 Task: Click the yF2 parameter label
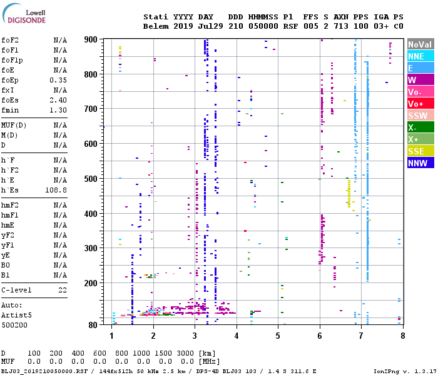[x=8, y=236]
